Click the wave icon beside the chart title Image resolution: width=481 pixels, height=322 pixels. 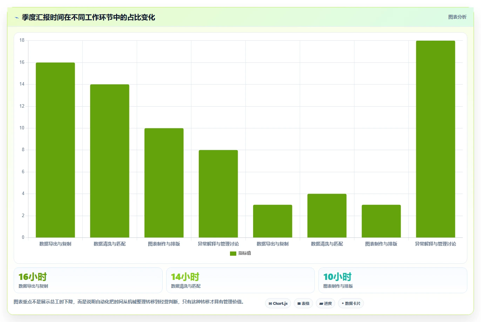pyautogui.click(x=16, y=18)
